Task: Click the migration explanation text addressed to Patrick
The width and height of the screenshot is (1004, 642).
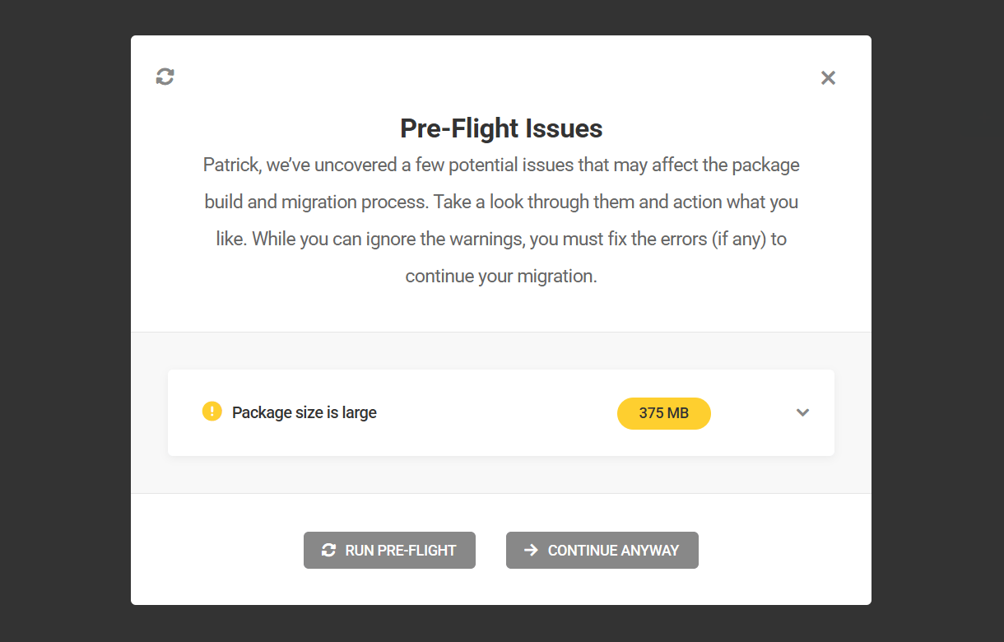Action: tap(501, 220)
